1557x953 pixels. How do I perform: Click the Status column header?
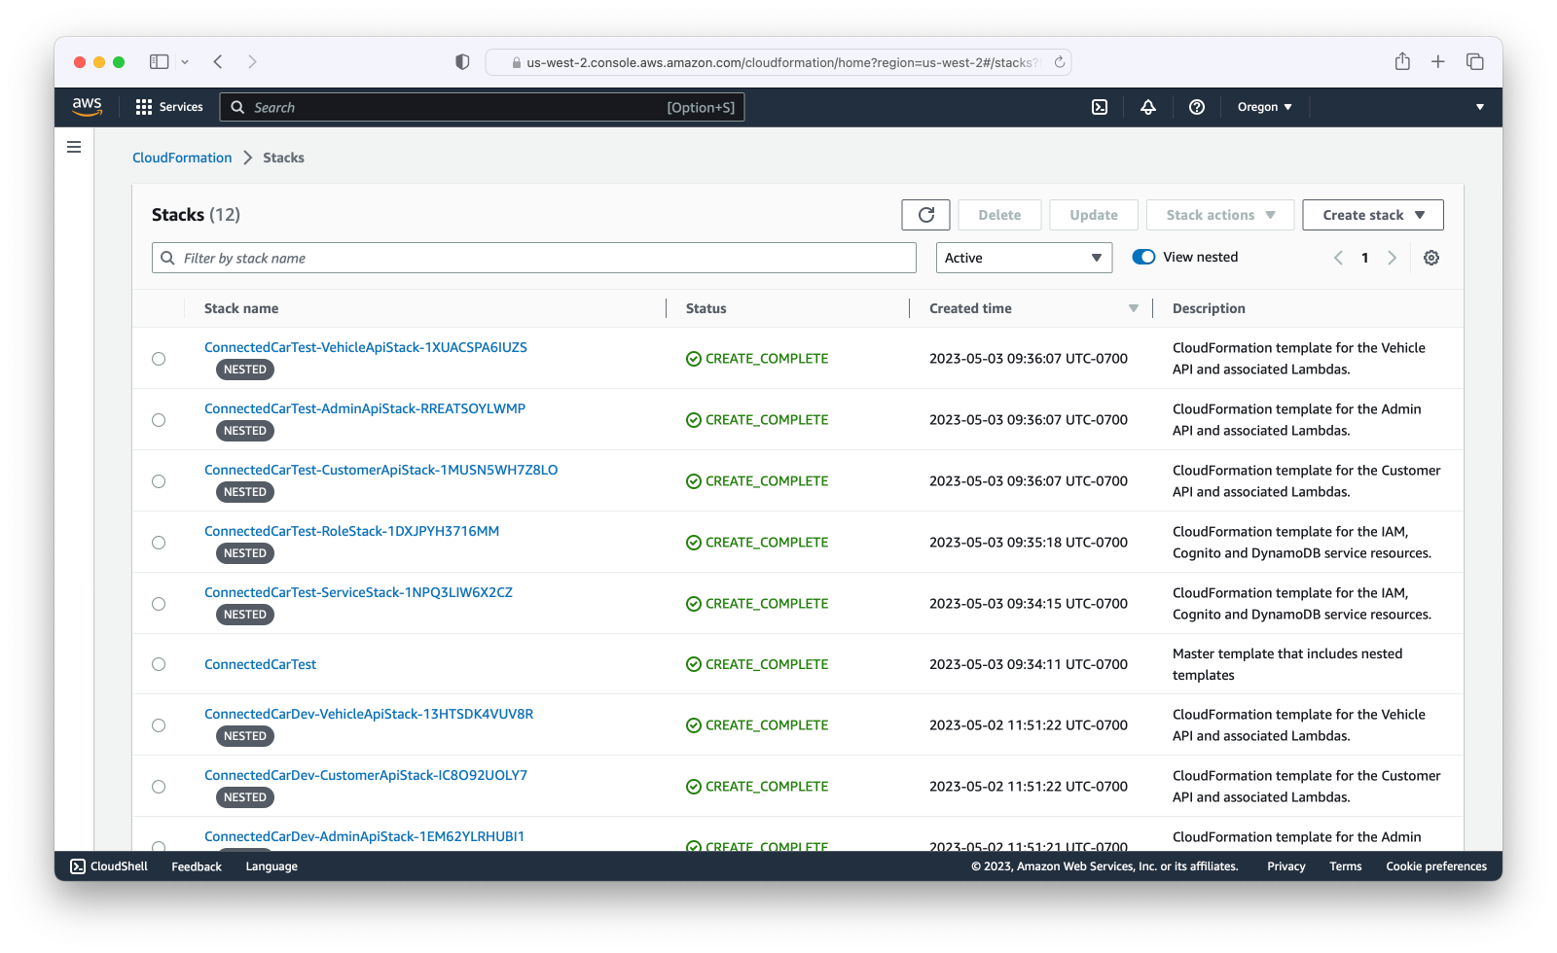pyautogui.click(x=706, y=308)
